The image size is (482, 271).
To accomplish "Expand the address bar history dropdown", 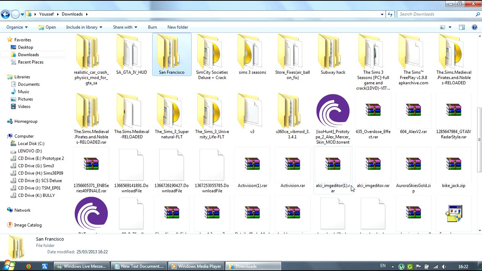I will point(382,14).
